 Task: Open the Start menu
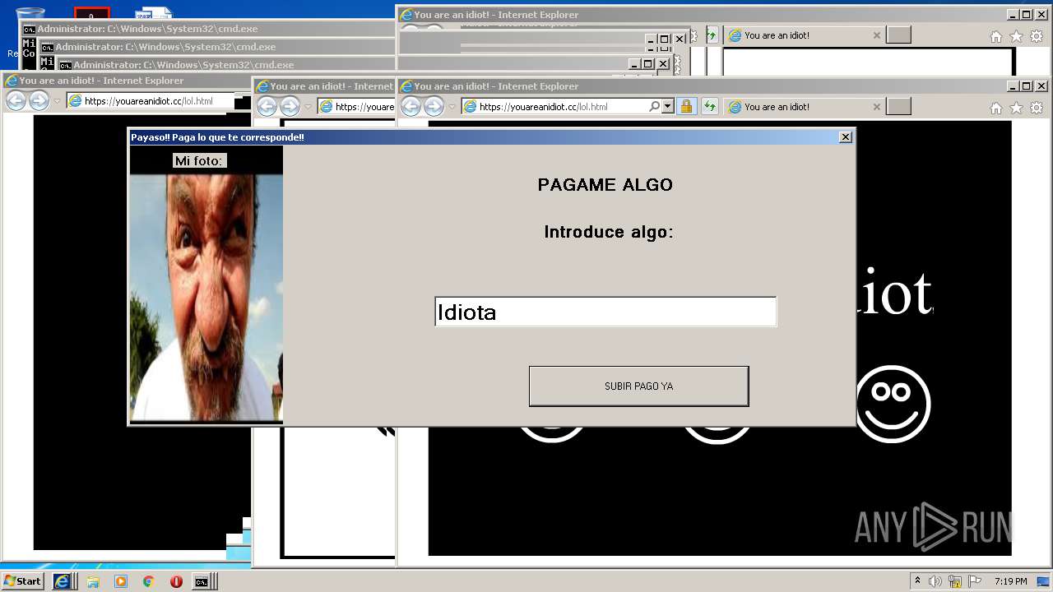22,581
